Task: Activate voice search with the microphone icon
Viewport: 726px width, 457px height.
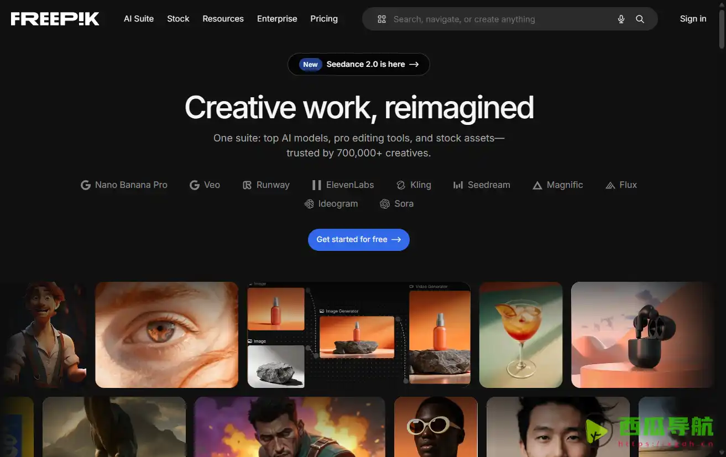Action: click(620, 19)
